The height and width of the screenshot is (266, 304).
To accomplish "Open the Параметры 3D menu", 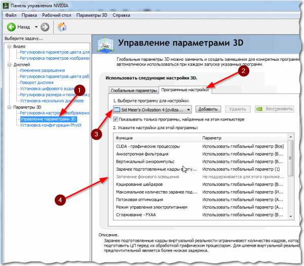I will [92, 15].
